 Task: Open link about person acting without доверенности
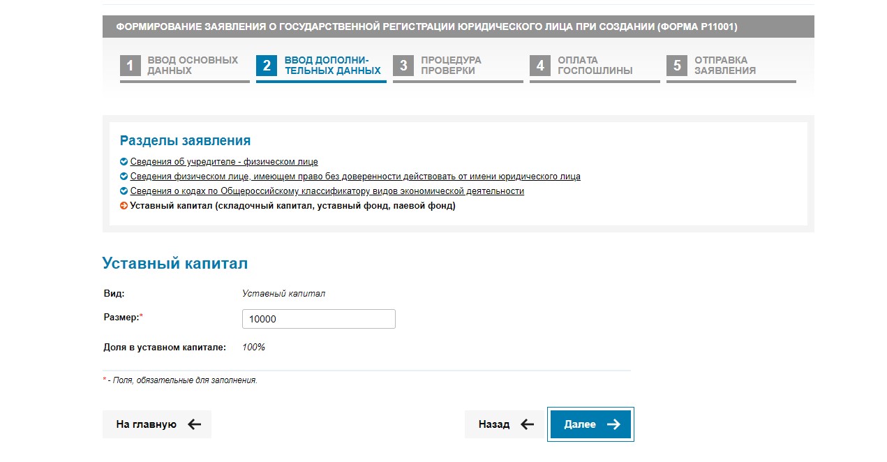(x=355, y=177)
